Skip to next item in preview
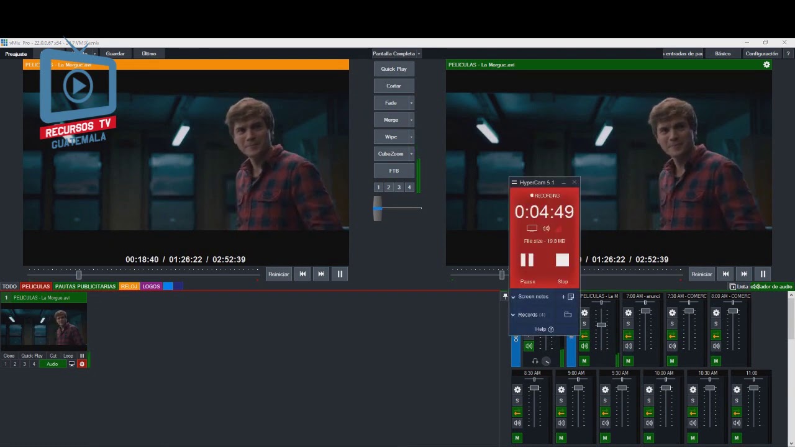The width and height of the screenshot is (795, 447). coord(321,274)
